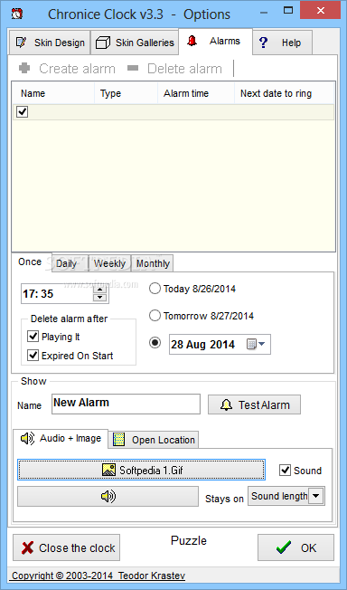
Task: Click the OK button
Action: 295,547
